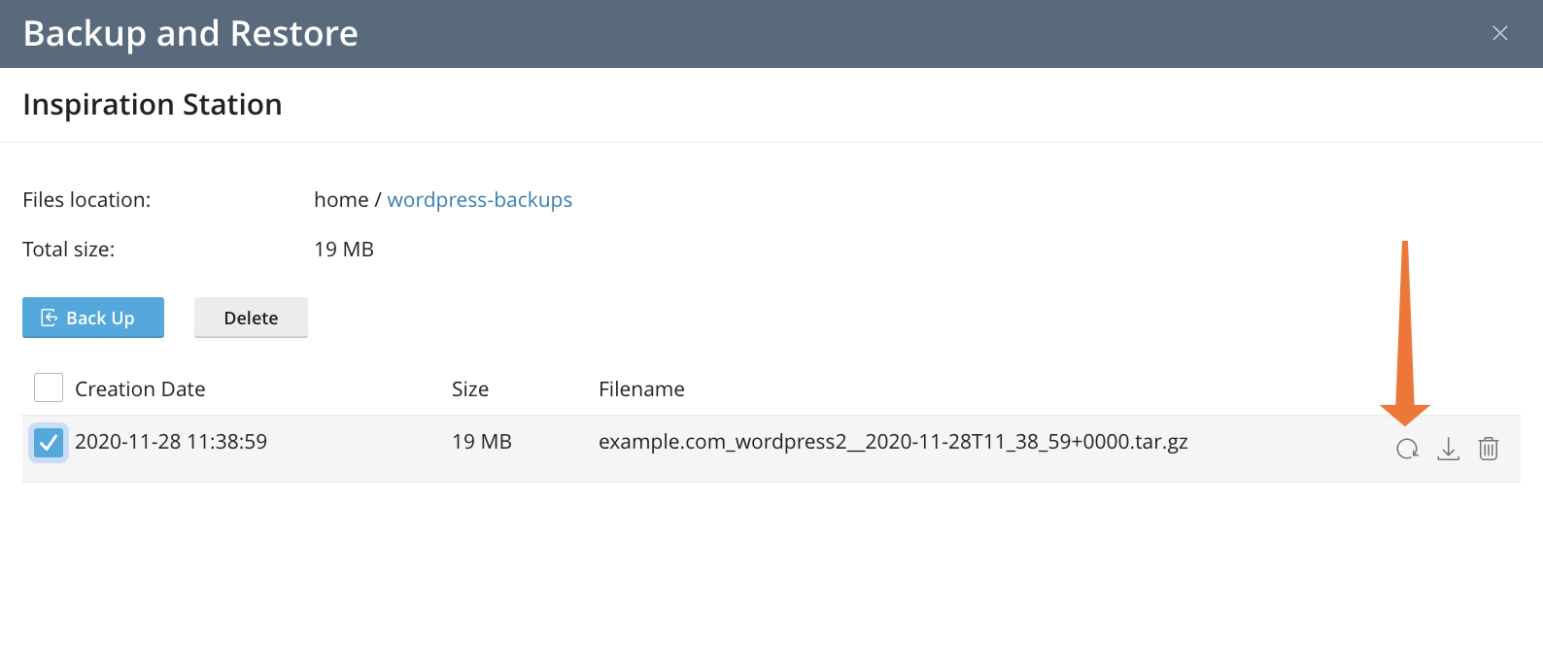The height and width of the screenshot is (672, 1543).
Task: Tick the select-all checkbox beside Creation Date
Action: pyautogui.click(x=49, y=387)
